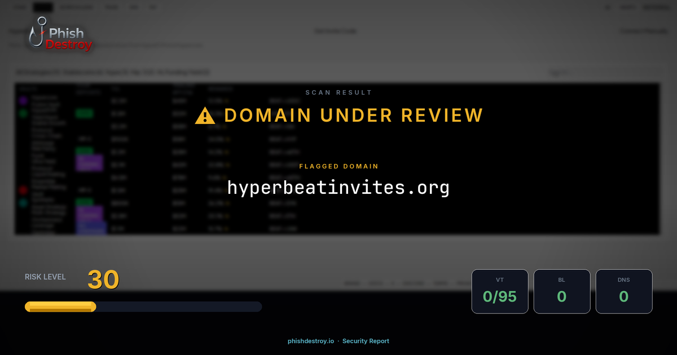Open the Security Report link
677x355 pixels.
(x=366, y=341)
